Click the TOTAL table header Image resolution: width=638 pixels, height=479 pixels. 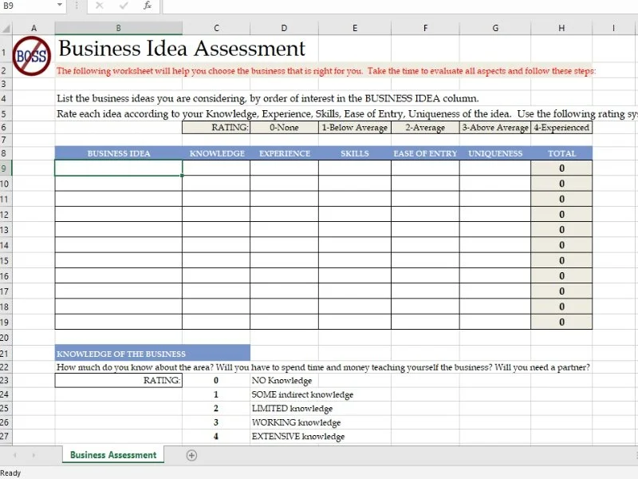(561, 153)
